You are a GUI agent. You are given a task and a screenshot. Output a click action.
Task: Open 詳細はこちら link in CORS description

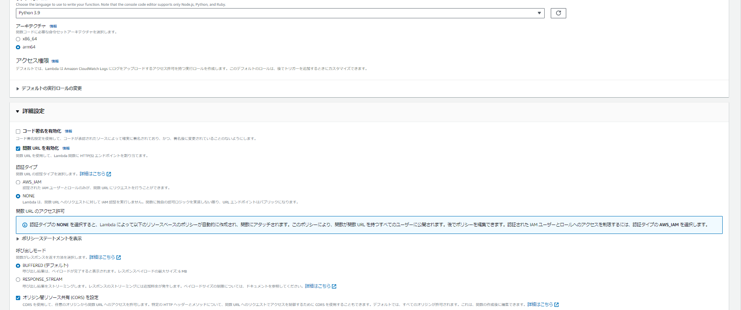540,304
